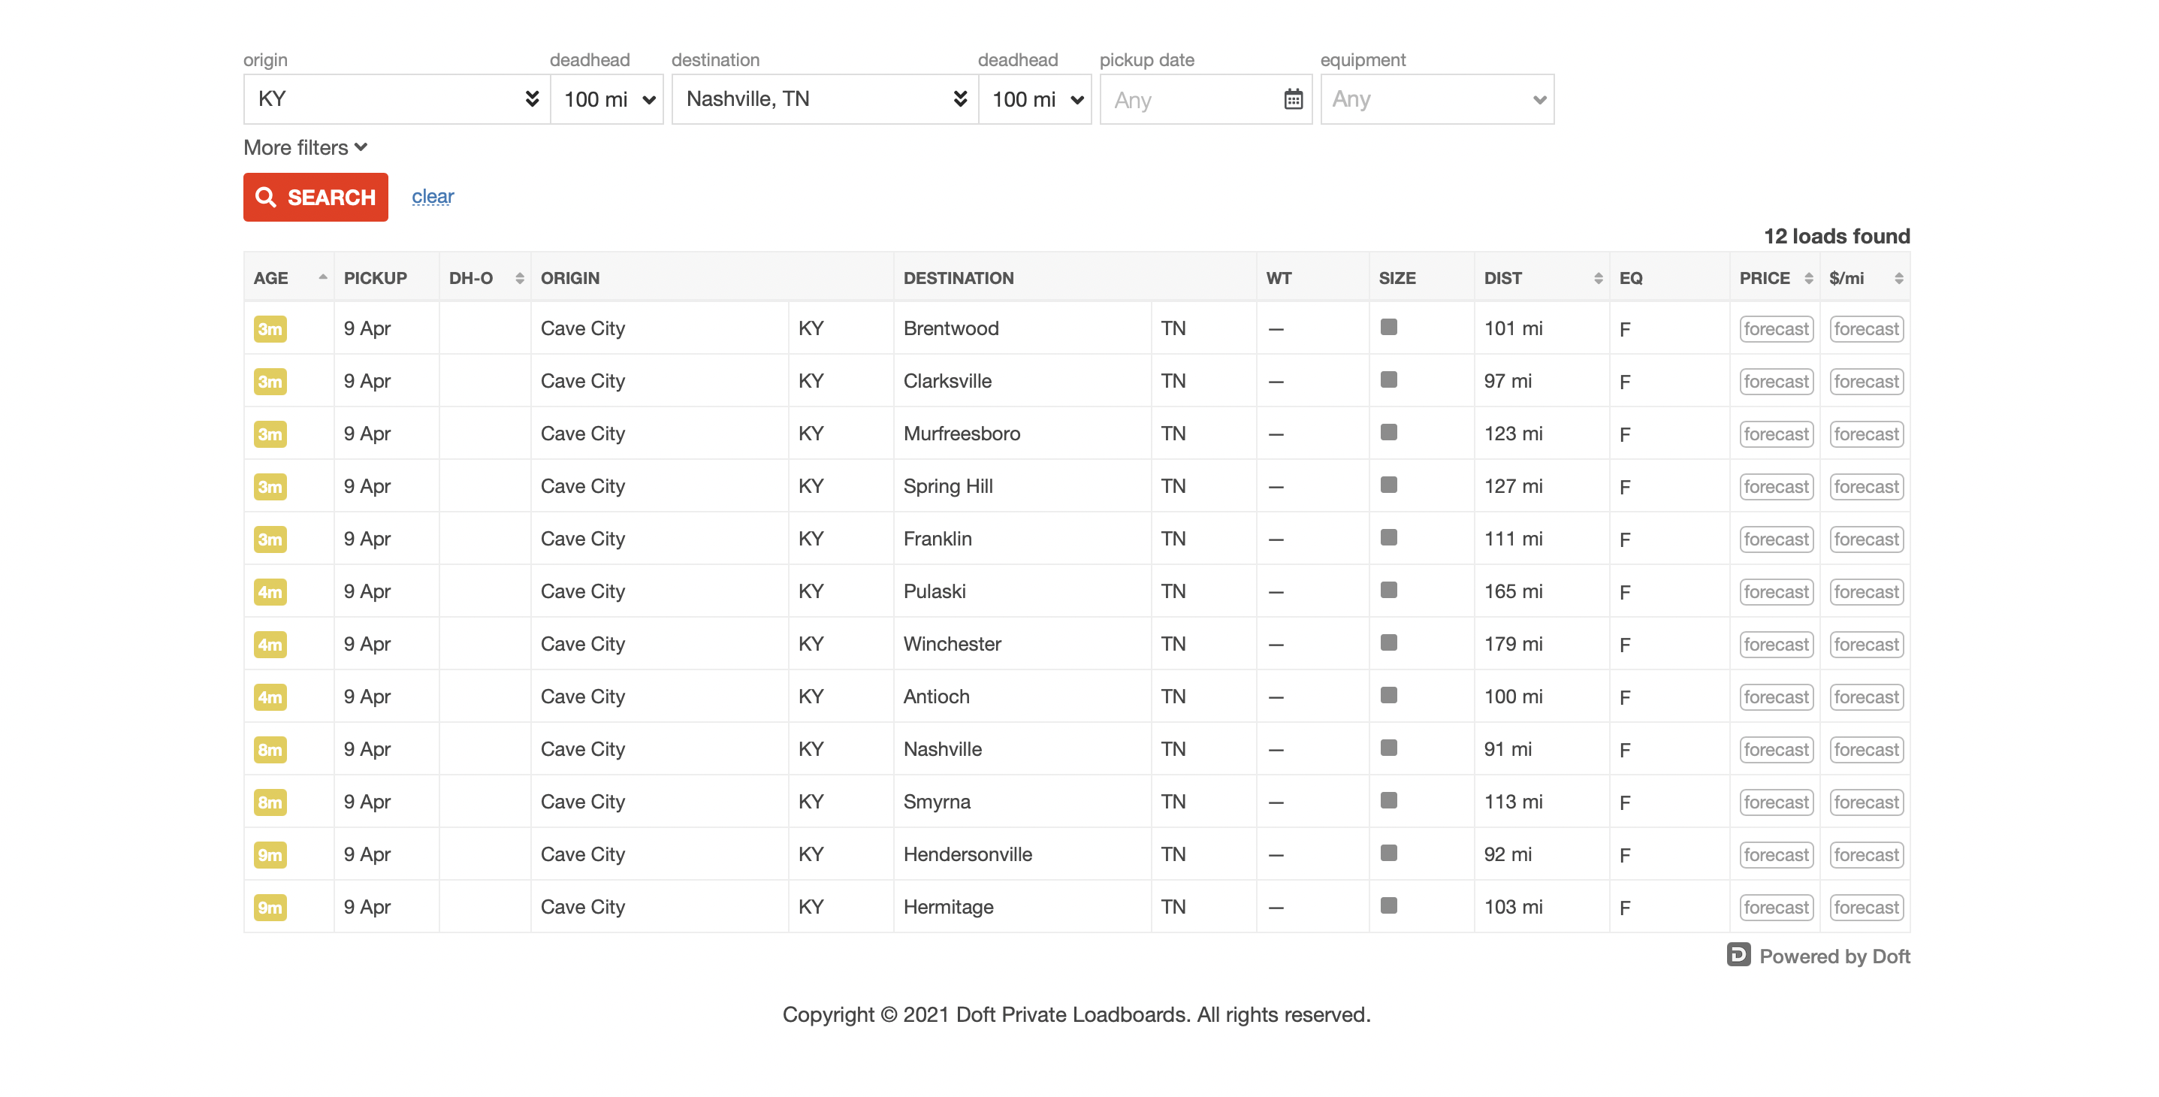Click the pickup date input field

click(x=1205, y=99)
